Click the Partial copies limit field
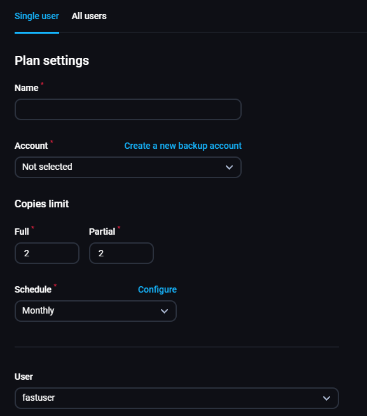The width and height of the screenshot is (367, 416). coord(121,253)
